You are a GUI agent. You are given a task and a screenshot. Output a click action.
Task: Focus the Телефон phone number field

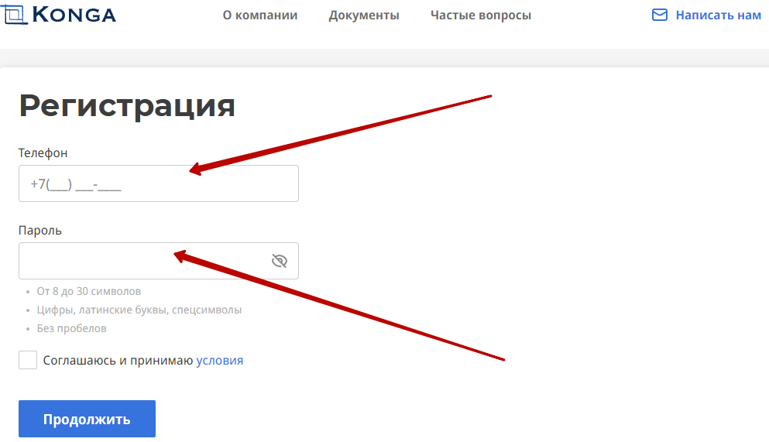point(159,183)
